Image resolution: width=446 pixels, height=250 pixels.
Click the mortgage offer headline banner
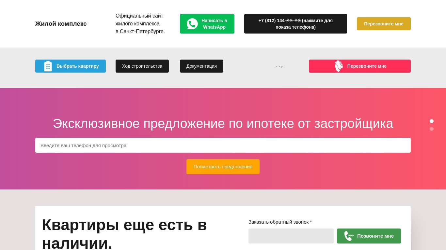pyautogui.click(x=223, y=123)
